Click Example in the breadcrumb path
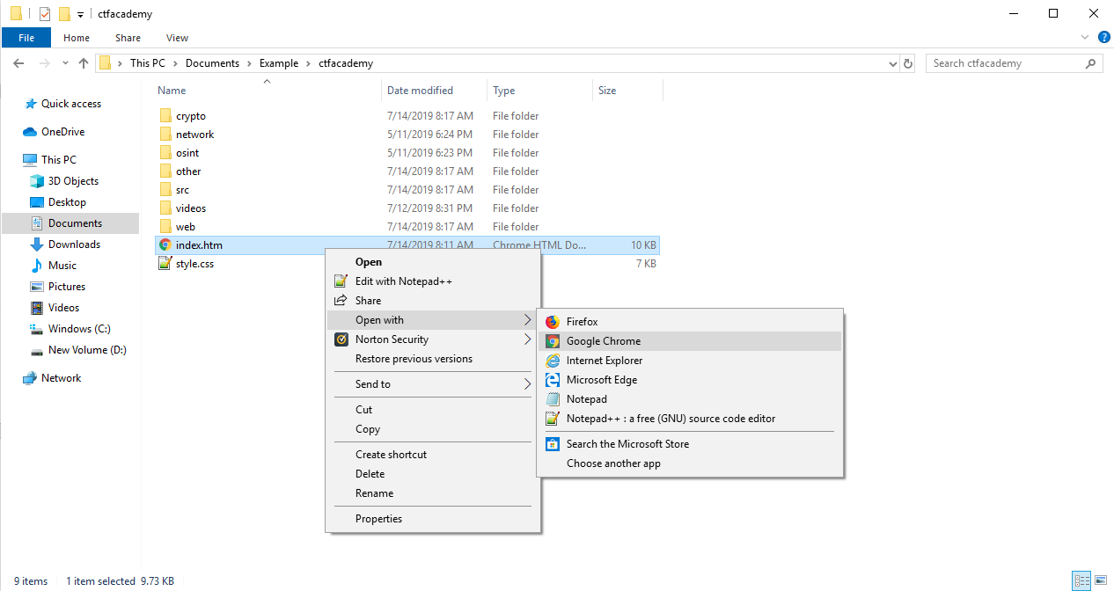Screen dimensions: 1114x591 coord(278,63)
